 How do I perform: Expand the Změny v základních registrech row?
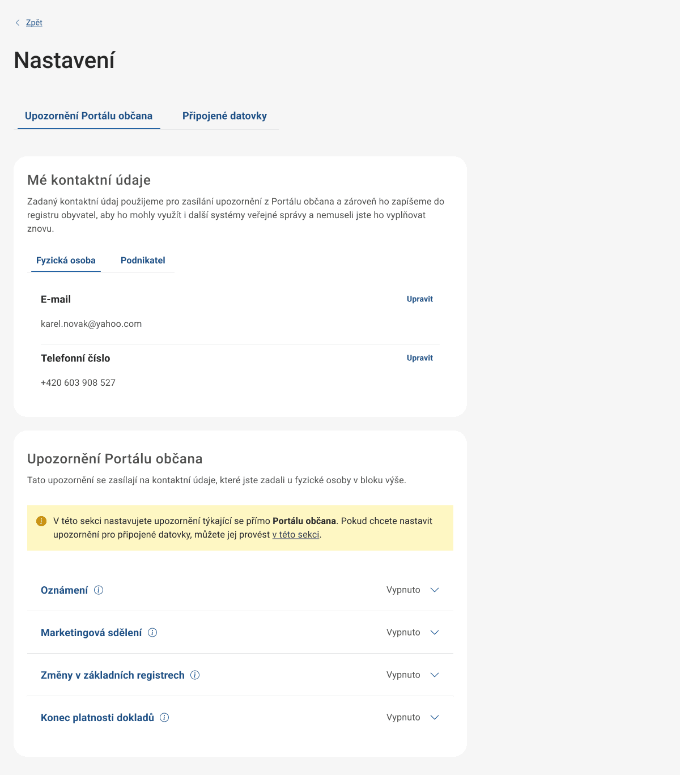click(434, 675)
